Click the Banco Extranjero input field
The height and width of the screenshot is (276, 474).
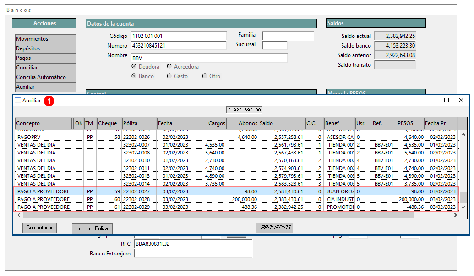193,254
